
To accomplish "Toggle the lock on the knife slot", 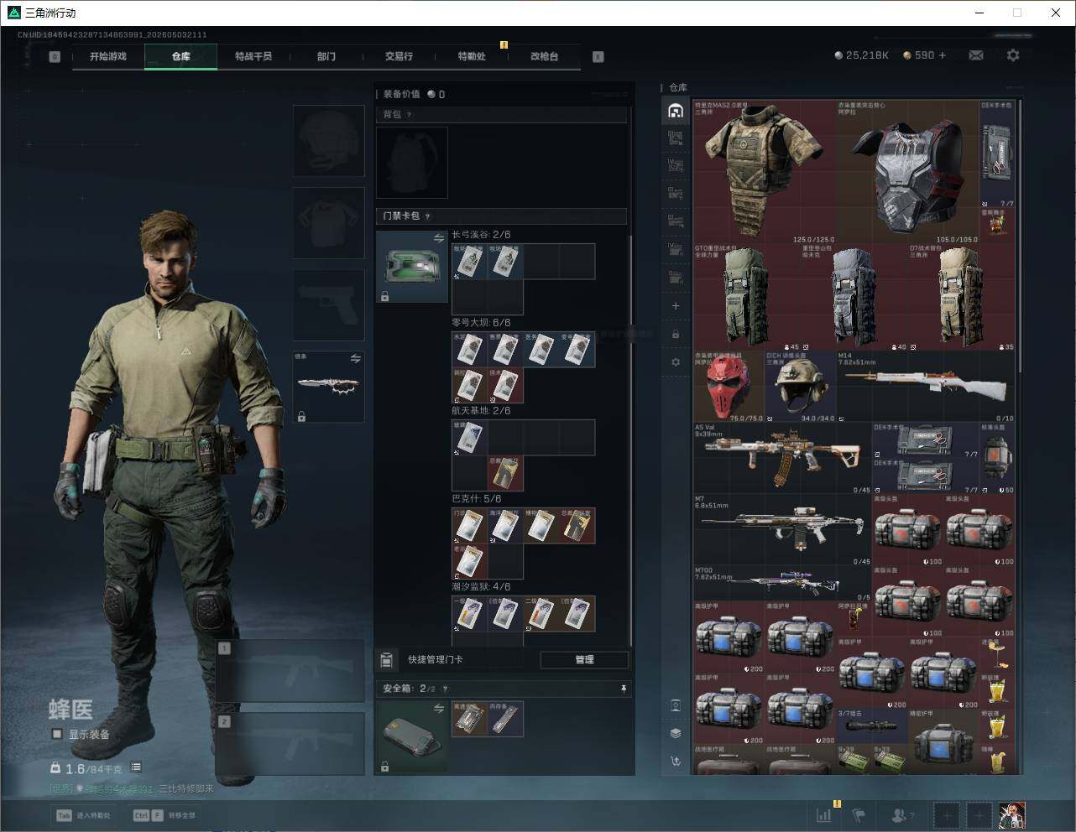I will (301, 416).
